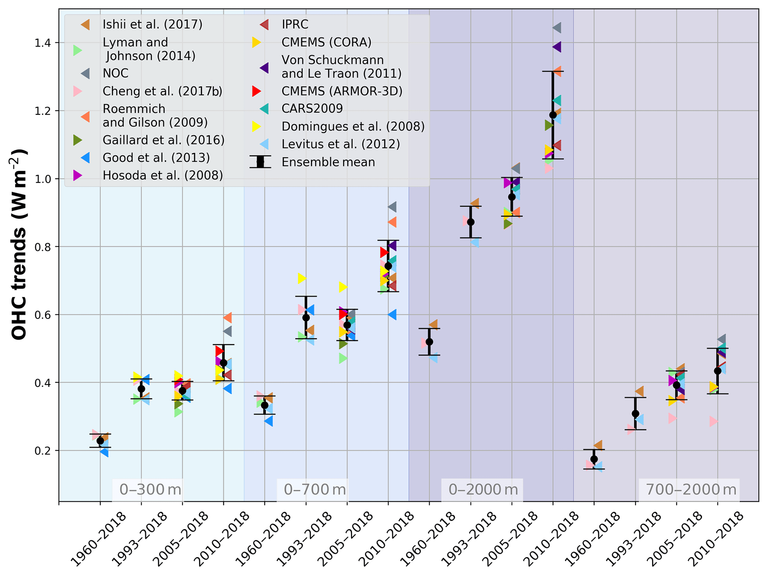This screenshot has width=768, height=576.
Task: Click the Levitus et al. (2012) legend text
Action: tap(341, 145)
